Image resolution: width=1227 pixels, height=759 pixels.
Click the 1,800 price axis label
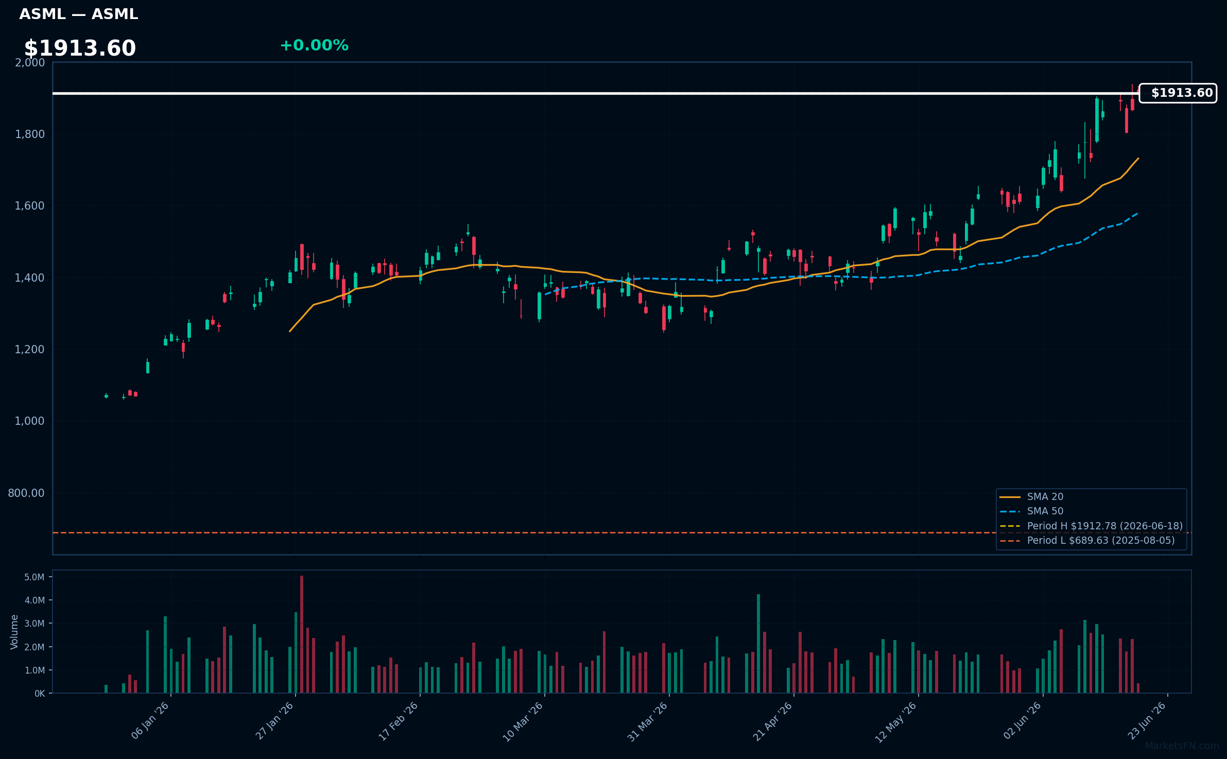tap(30, 134)
